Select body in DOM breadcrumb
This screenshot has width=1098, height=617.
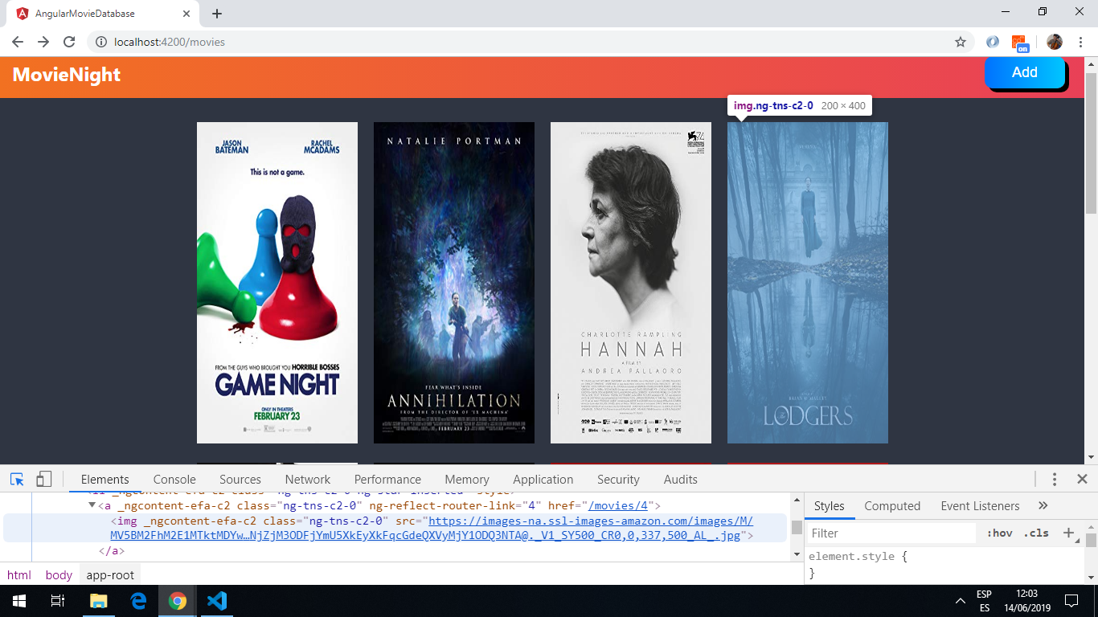59,575
